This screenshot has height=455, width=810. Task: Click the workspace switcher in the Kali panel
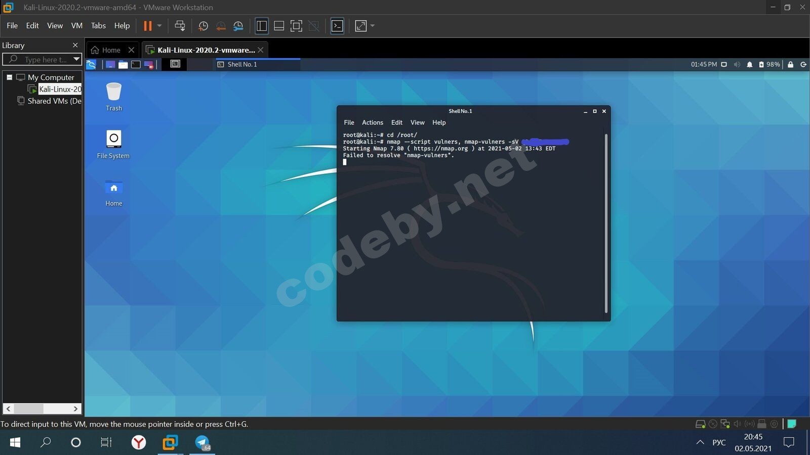175,64
